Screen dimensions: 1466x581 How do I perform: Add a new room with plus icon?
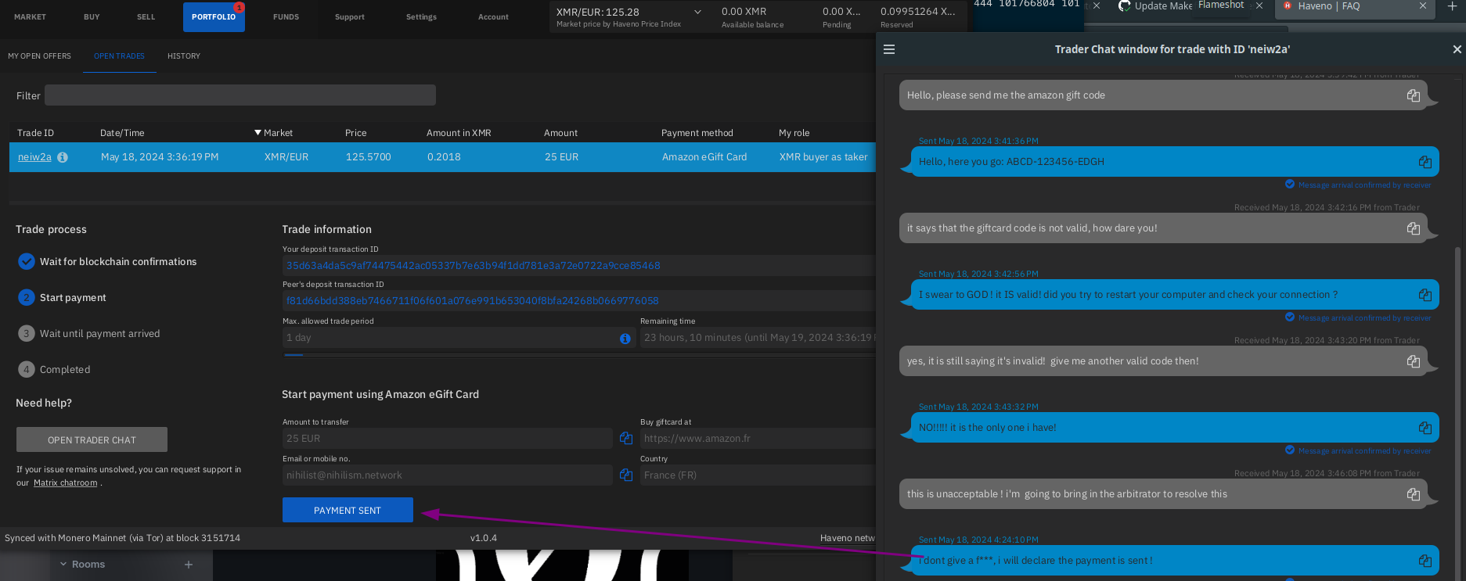(x=189, y=564)
